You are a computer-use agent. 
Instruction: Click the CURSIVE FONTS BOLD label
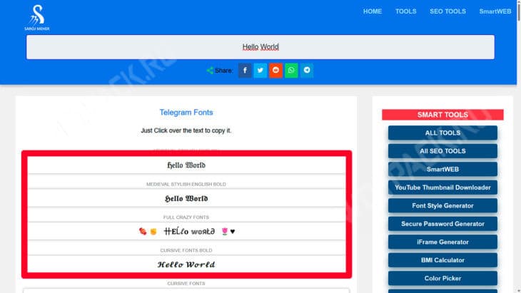point(186,250)
